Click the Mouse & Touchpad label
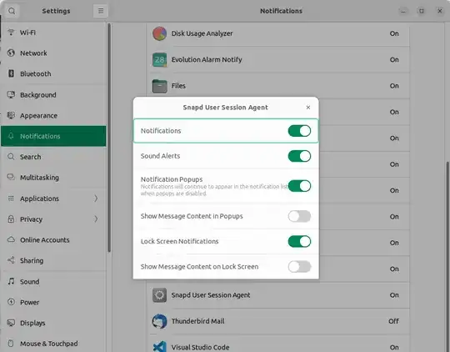 tap(49, 344)
